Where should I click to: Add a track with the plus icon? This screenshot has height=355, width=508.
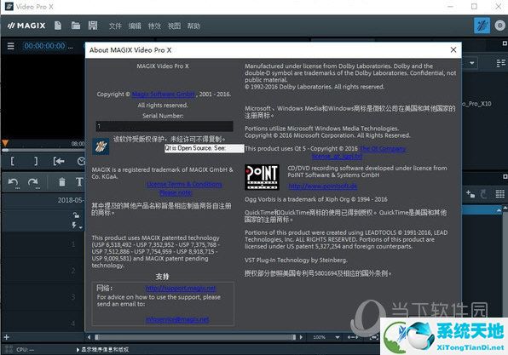point(6,337)
